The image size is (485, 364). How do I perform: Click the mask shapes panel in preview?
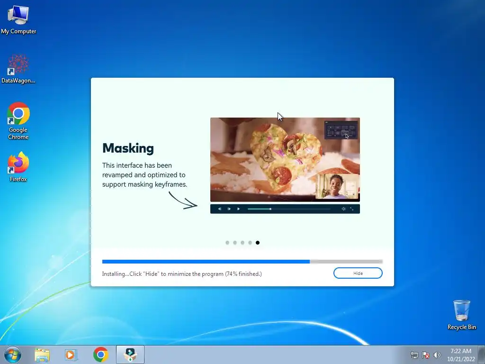click(x=341, y=130)
